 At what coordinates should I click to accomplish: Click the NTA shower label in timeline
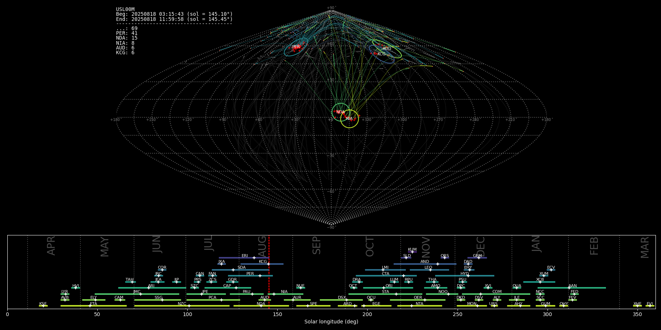(x=419, y=304)
